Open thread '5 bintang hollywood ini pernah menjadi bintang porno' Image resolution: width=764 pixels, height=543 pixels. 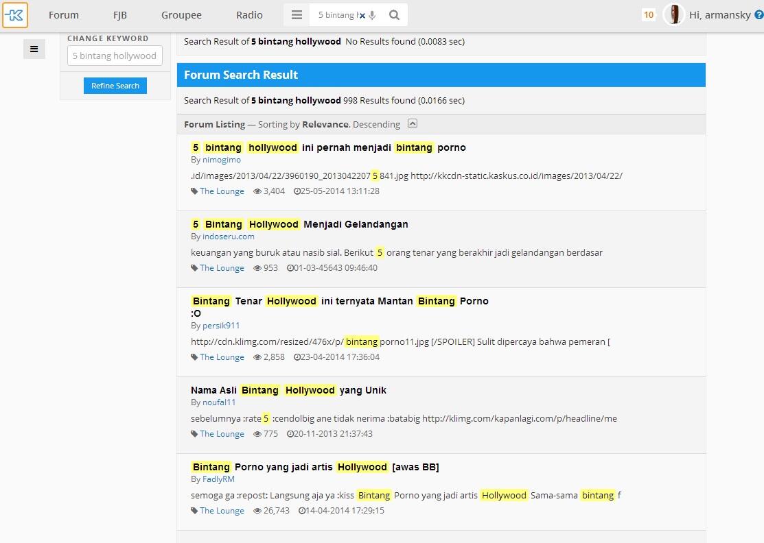(x=328, y=147)
